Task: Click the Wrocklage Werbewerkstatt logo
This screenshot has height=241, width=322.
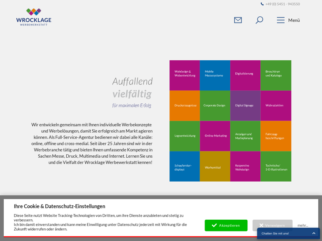Action: coord(34,17)
